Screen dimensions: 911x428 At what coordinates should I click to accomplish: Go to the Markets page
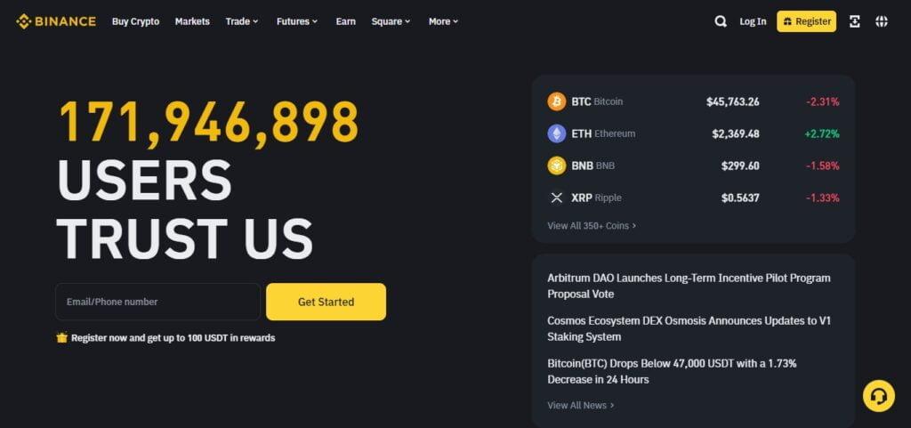click(192, 21)
